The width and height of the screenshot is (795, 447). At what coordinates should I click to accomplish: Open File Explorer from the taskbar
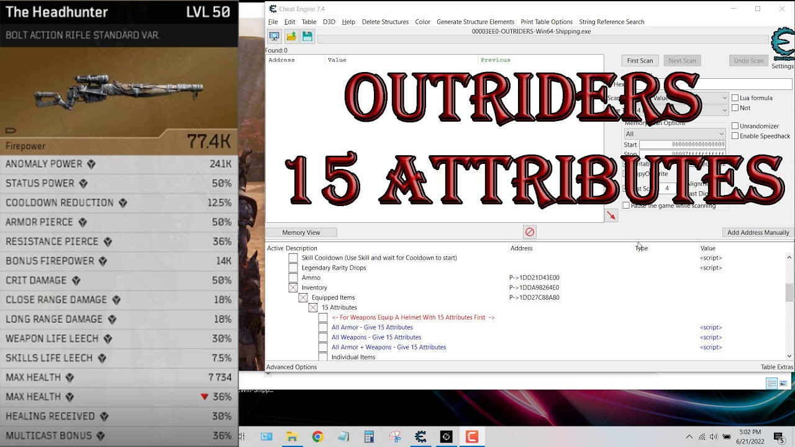tap(292, 436)
